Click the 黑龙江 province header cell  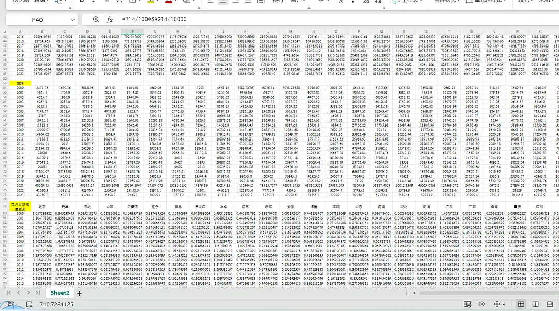coord(200,206)
